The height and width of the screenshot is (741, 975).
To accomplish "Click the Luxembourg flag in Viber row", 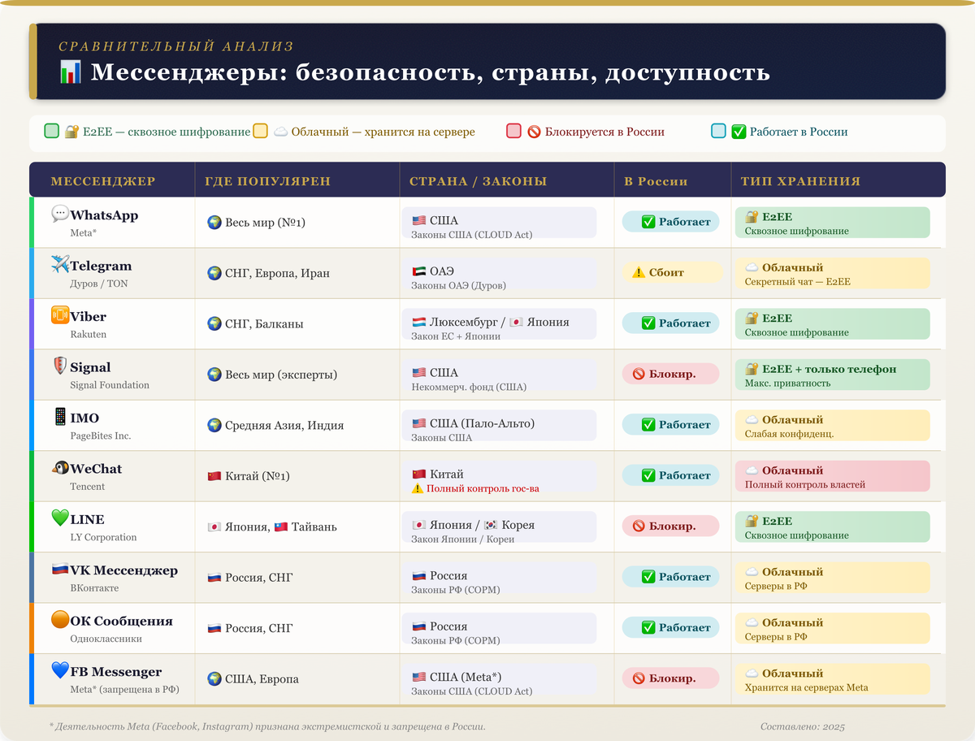I will (418, 322).
